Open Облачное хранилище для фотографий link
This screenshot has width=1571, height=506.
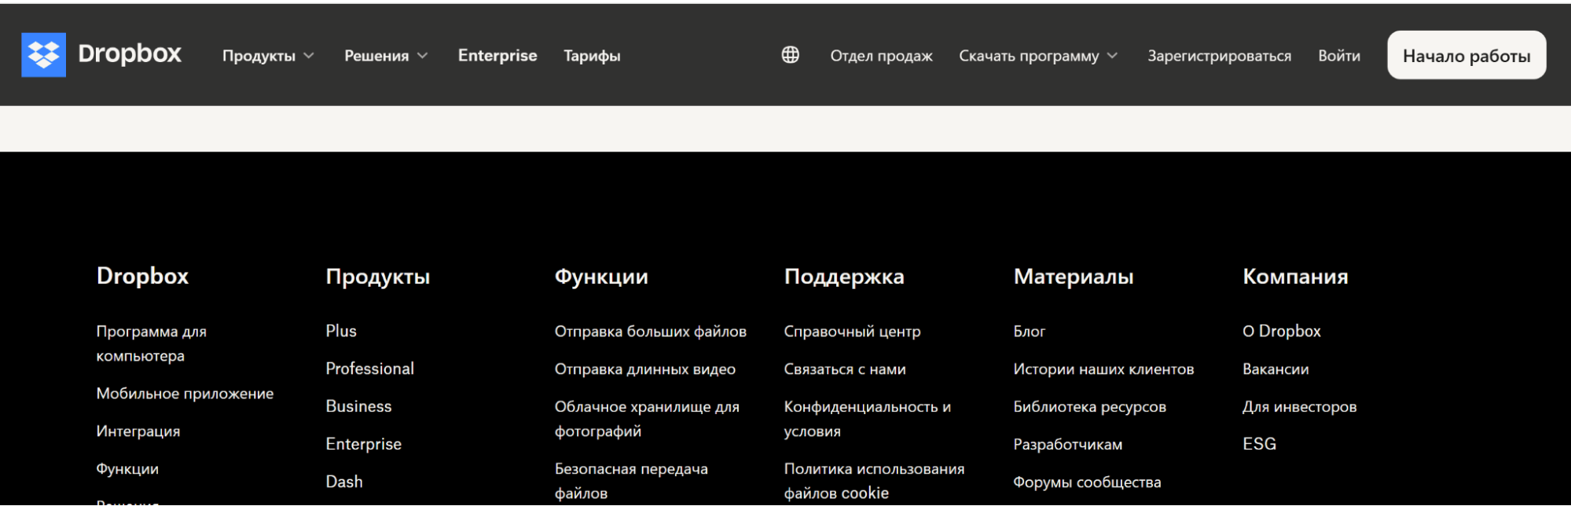tap(647, 419)
